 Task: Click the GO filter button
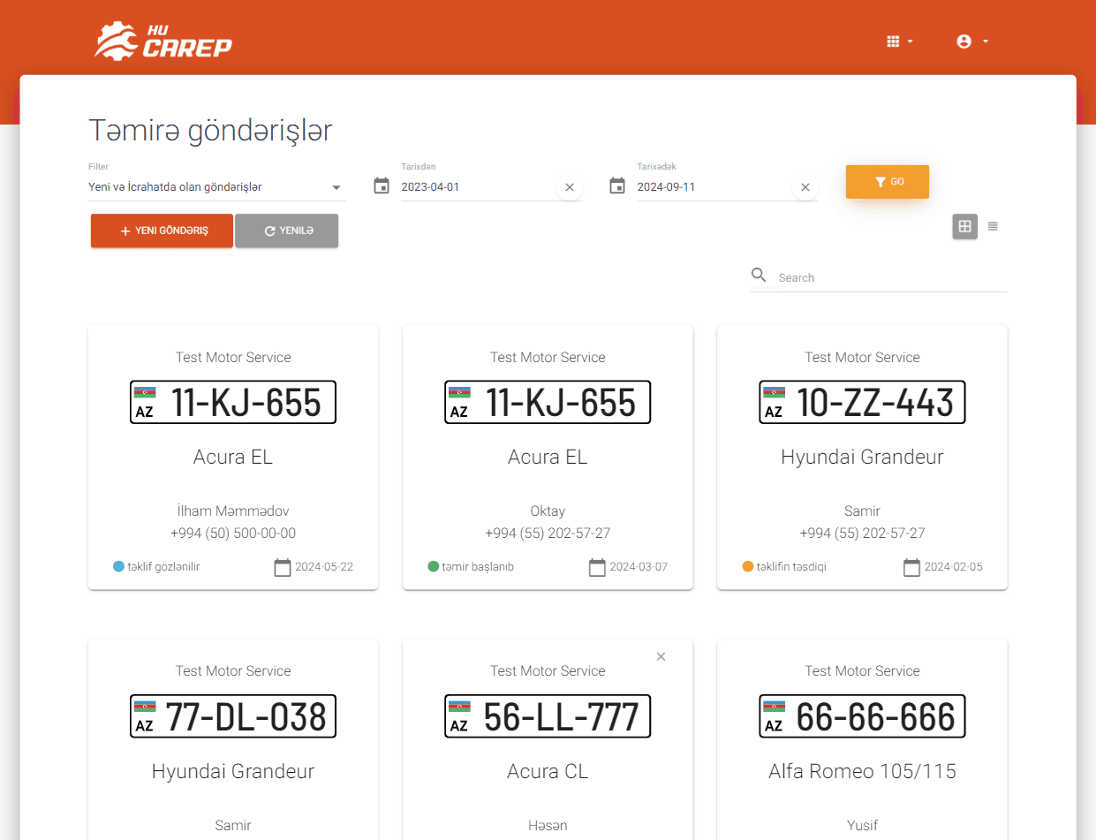pyautogui.click(x=888, y=182)
